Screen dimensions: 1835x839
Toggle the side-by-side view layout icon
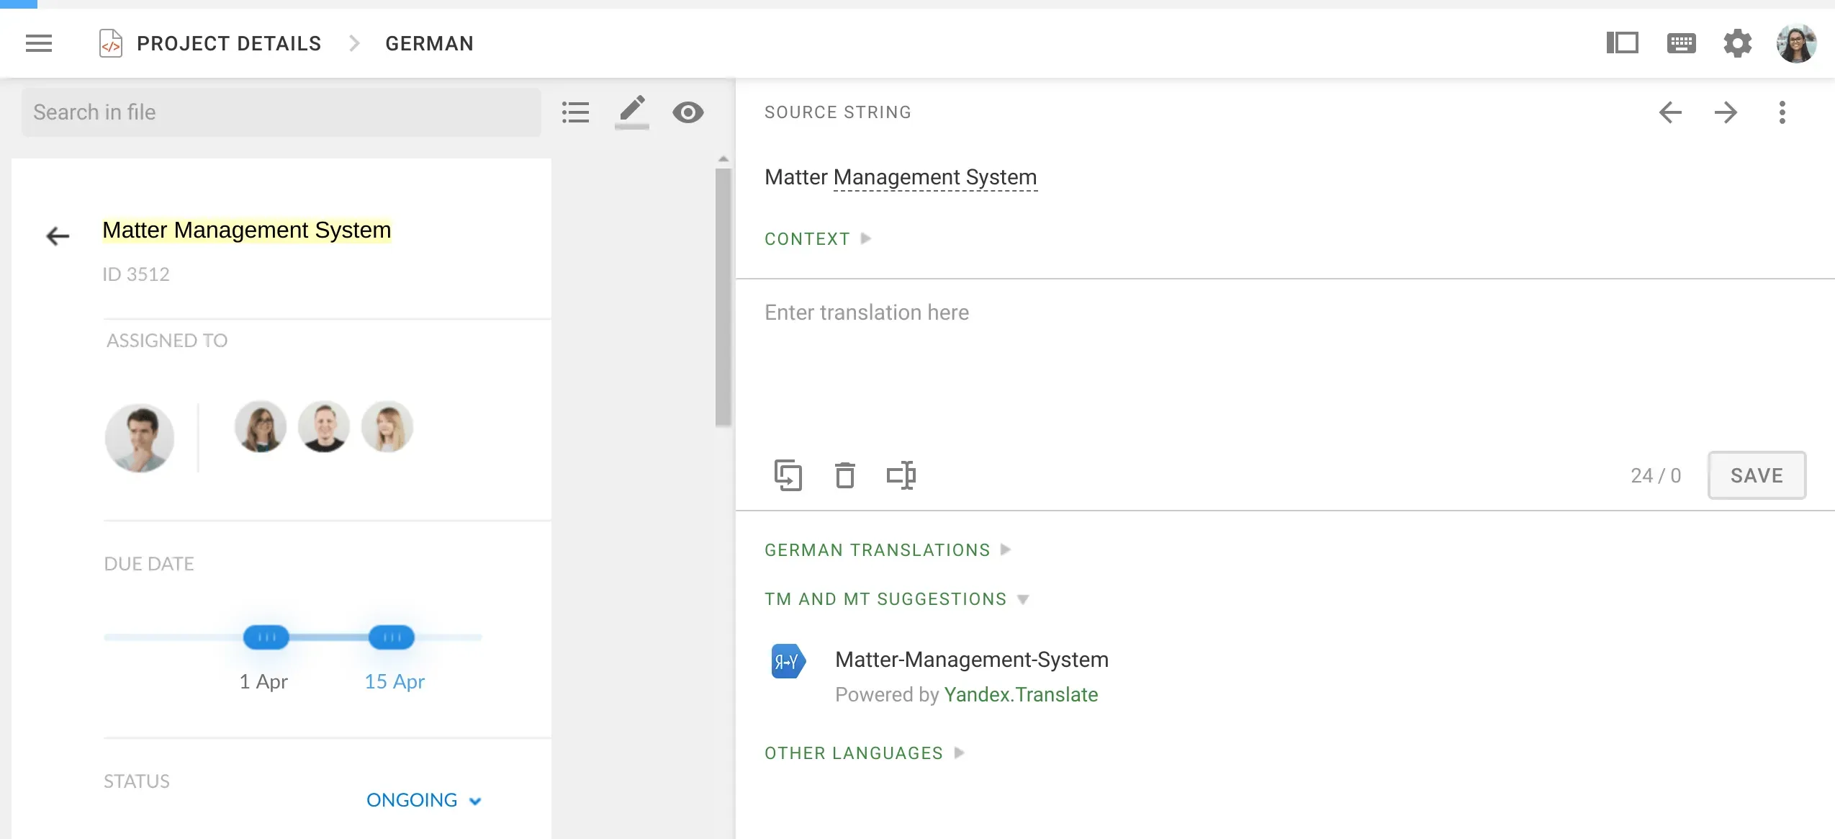coord(1623,43)
